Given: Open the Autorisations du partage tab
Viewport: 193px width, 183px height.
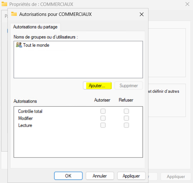Looking at the screenshot, I should point(35,27).
